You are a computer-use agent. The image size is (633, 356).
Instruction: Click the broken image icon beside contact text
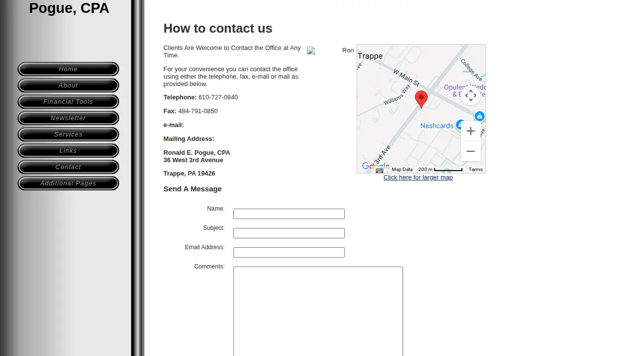pyautogui.click(x=311, y=50)
